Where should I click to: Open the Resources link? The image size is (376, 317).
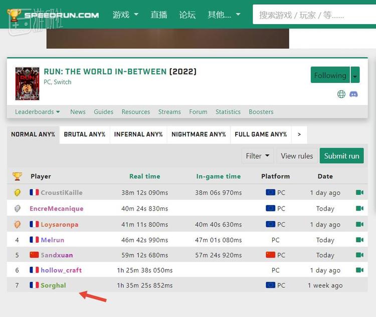(x=136, y=112)
